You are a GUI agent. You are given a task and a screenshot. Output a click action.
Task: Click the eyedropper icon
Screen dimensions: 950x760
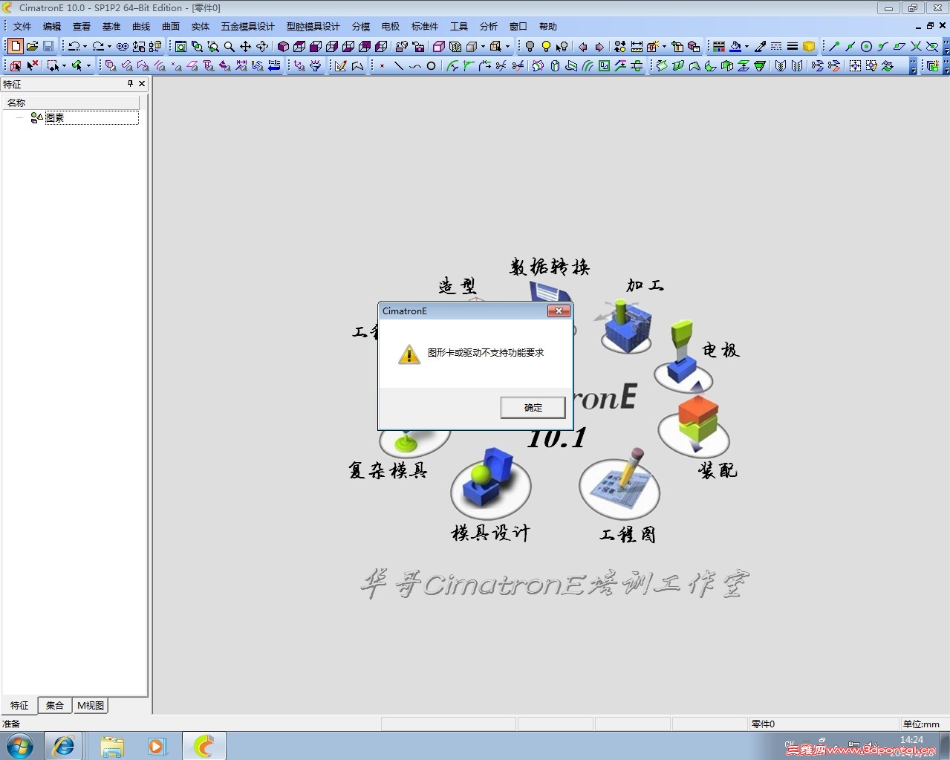point(760,46)
